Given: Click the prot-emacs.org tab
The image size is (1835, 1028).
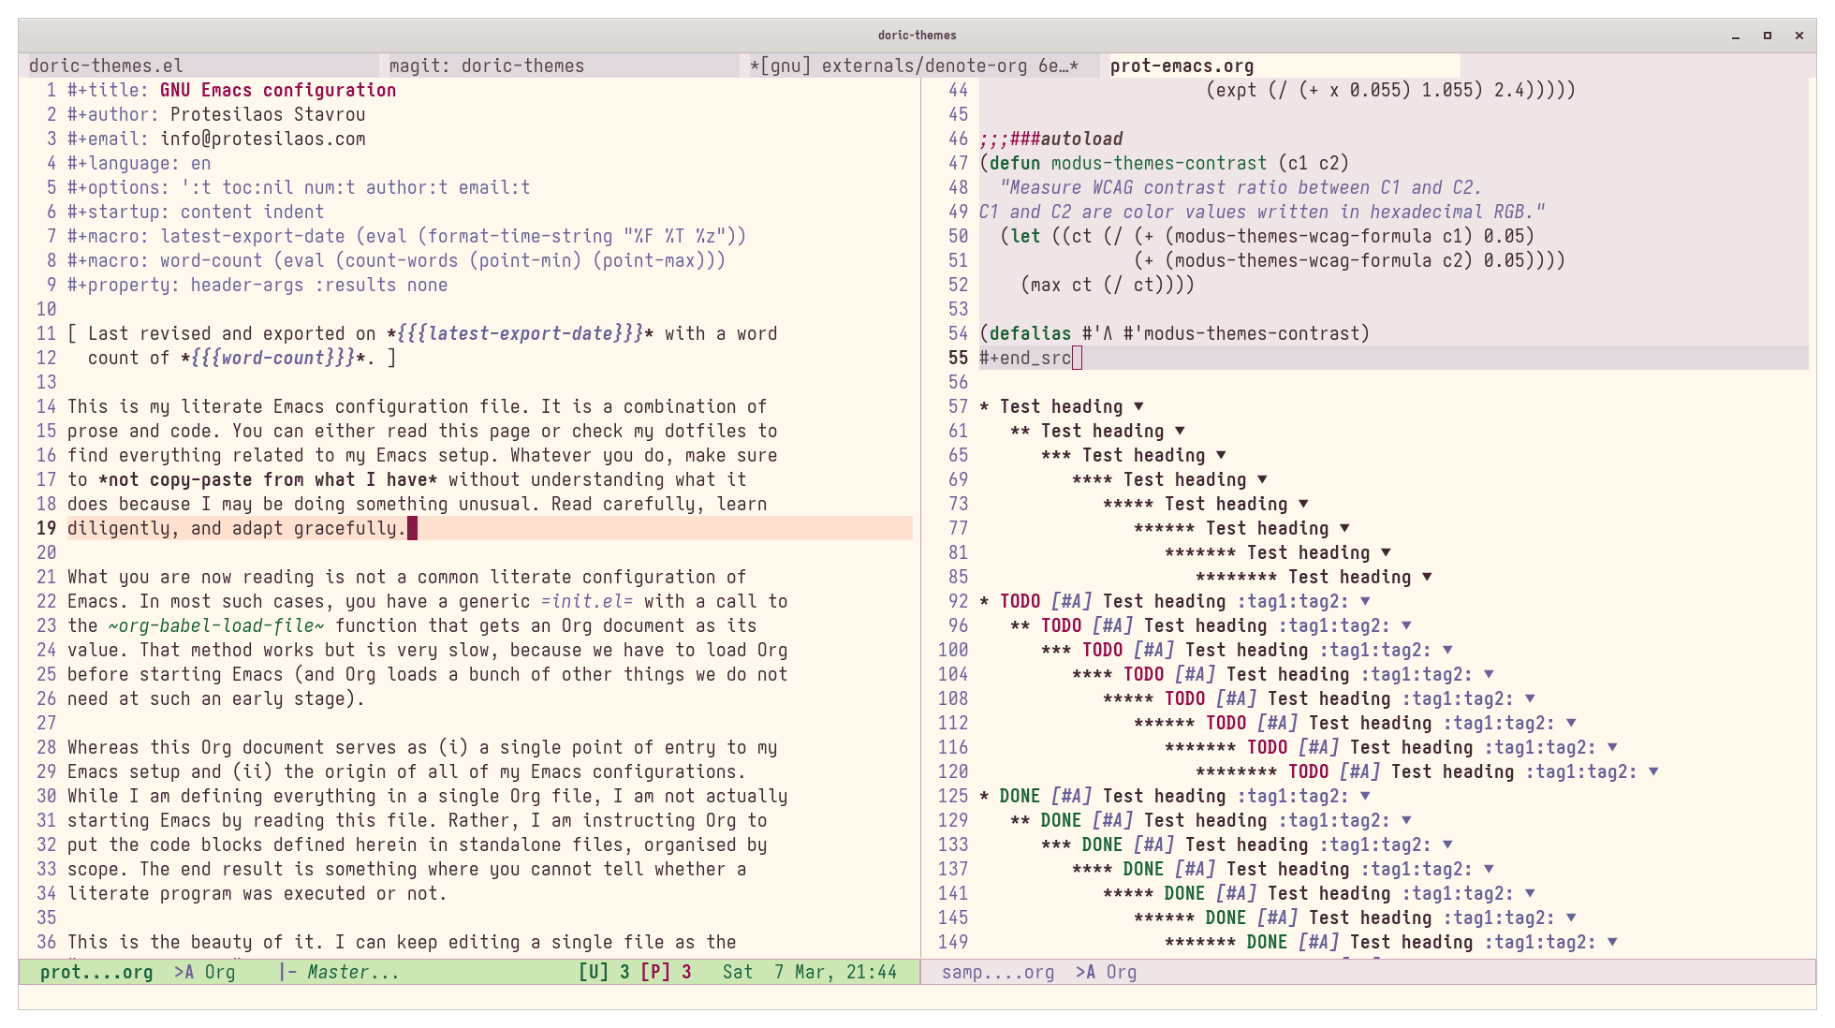Looking at the screenshot, I should [x=1182, y=66].
